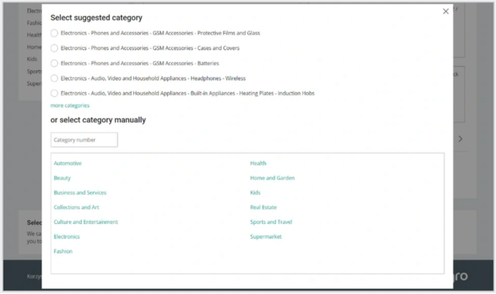
Task: Focus the Category number input field
Action: [84, 140]
